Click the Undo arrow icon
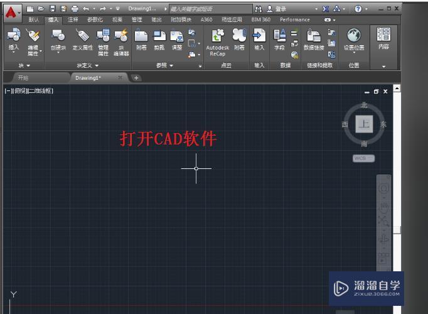The width and height of the screenshot is (428, 314). tap(86, 9)
